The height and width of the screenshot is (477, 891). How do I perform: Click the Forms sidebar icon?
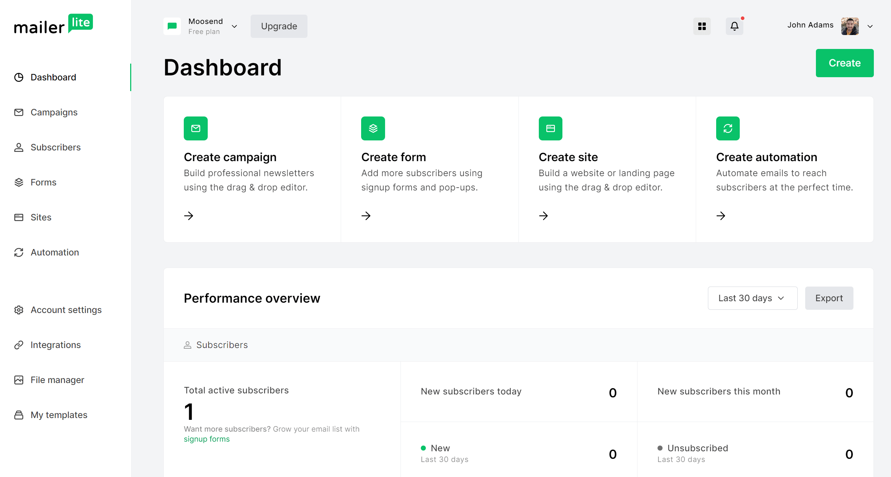pyautogui.click(x=19, y=182)
